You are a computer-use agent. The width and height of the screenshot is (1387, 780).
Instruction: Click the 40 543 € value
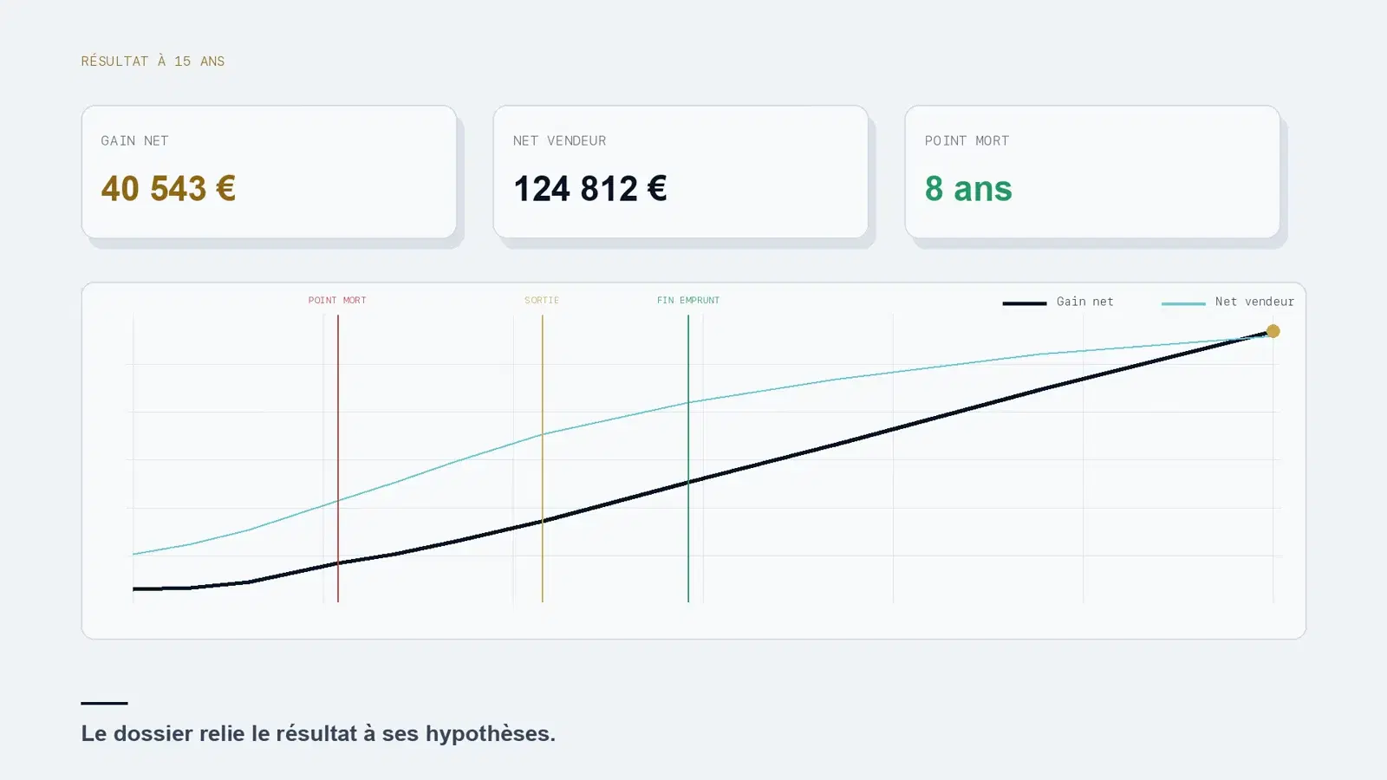[168, 189]
